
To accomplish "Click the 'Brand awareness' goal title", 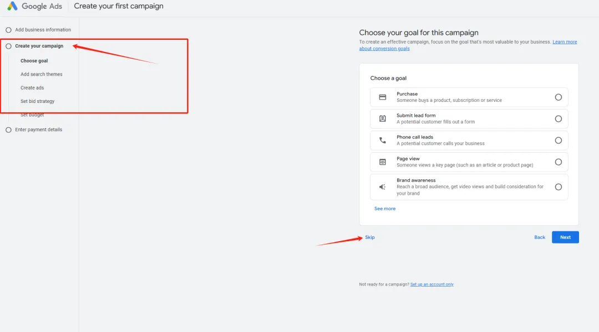I will [415, 180].
